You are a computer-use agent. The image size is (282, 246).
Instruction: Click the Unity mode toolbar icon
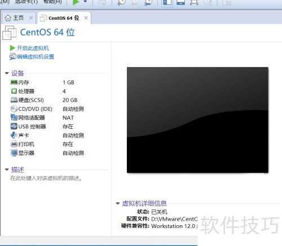point(208,2)
